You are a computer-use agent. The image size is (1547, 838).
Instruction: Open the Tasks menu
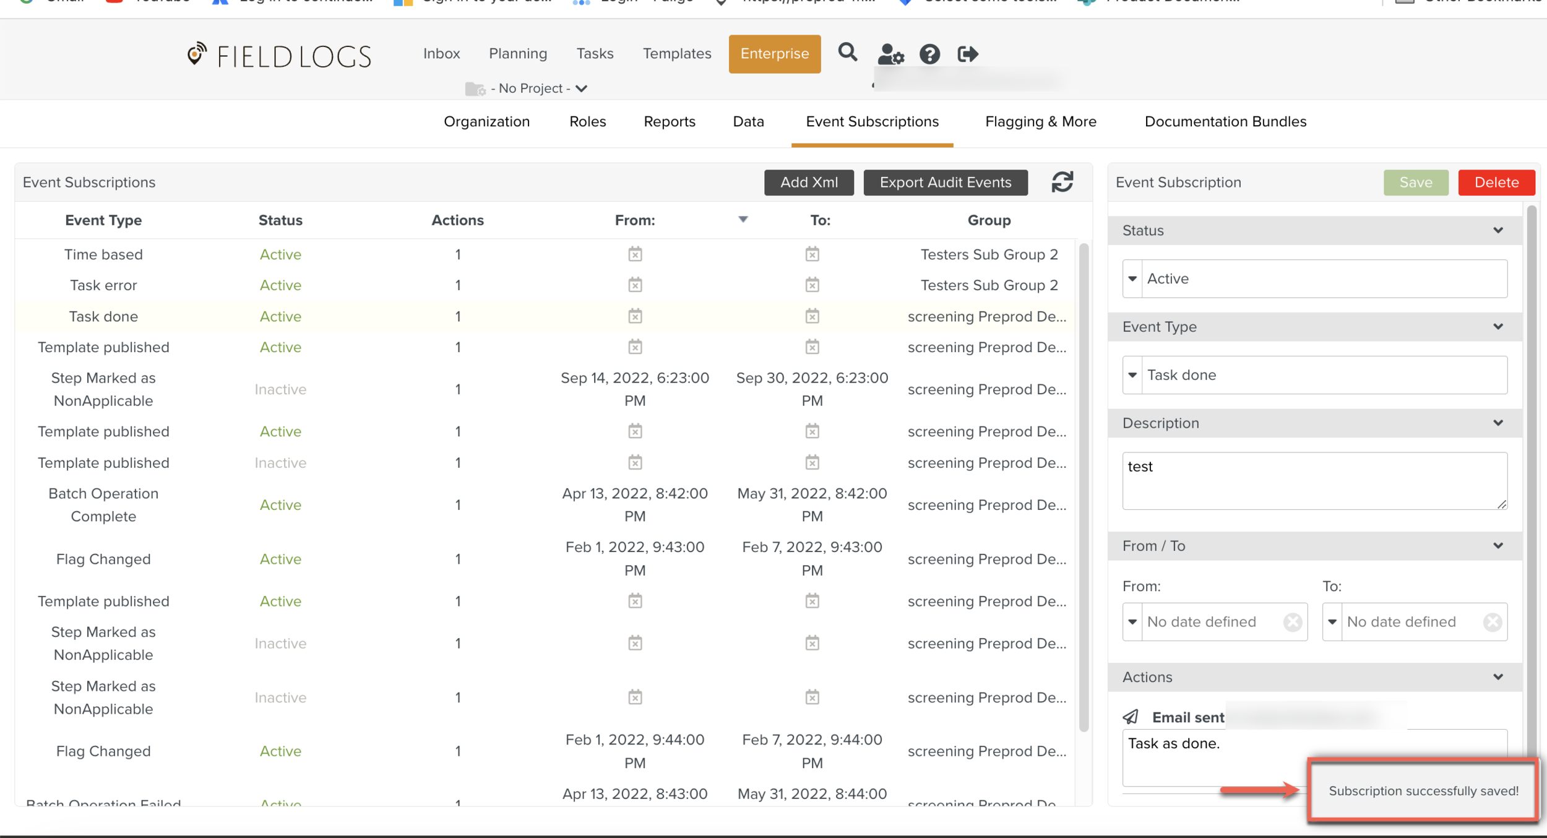(x=595, y=54)
